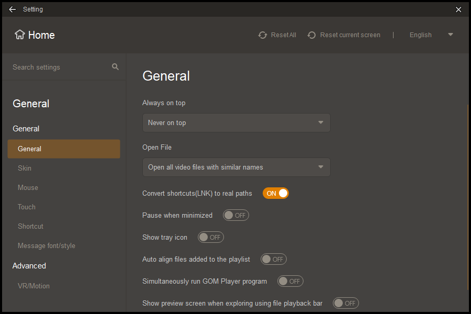Click the Reset current screen icon

[x=312, y=35]
